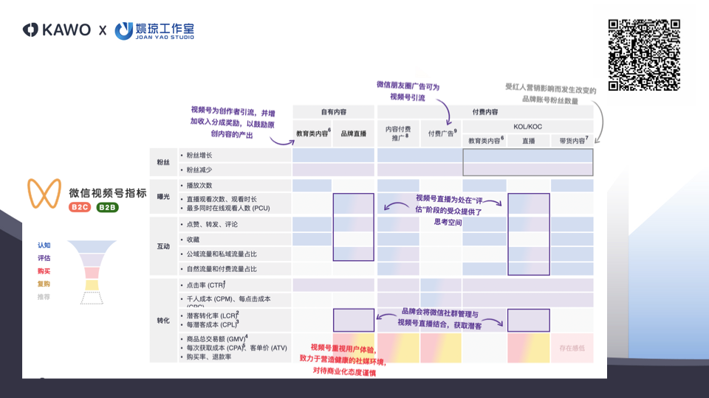Click the funnel stage label 评估

pyautogui.click(x=44, y=258)
